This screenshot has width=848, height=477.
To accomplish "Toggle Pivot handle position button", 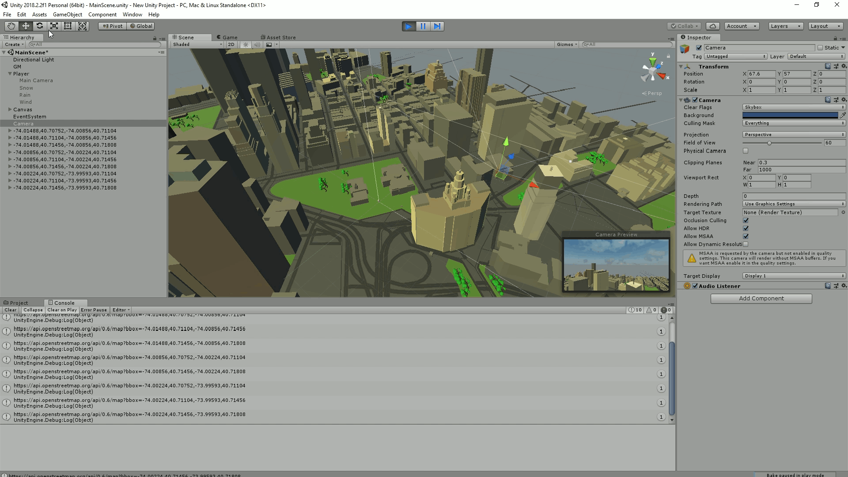I will pyautogui.click(x=113, y=26).
